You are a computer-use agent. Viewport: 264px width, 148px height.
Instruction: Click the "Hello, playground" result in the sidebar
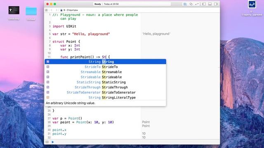(156, 34)
